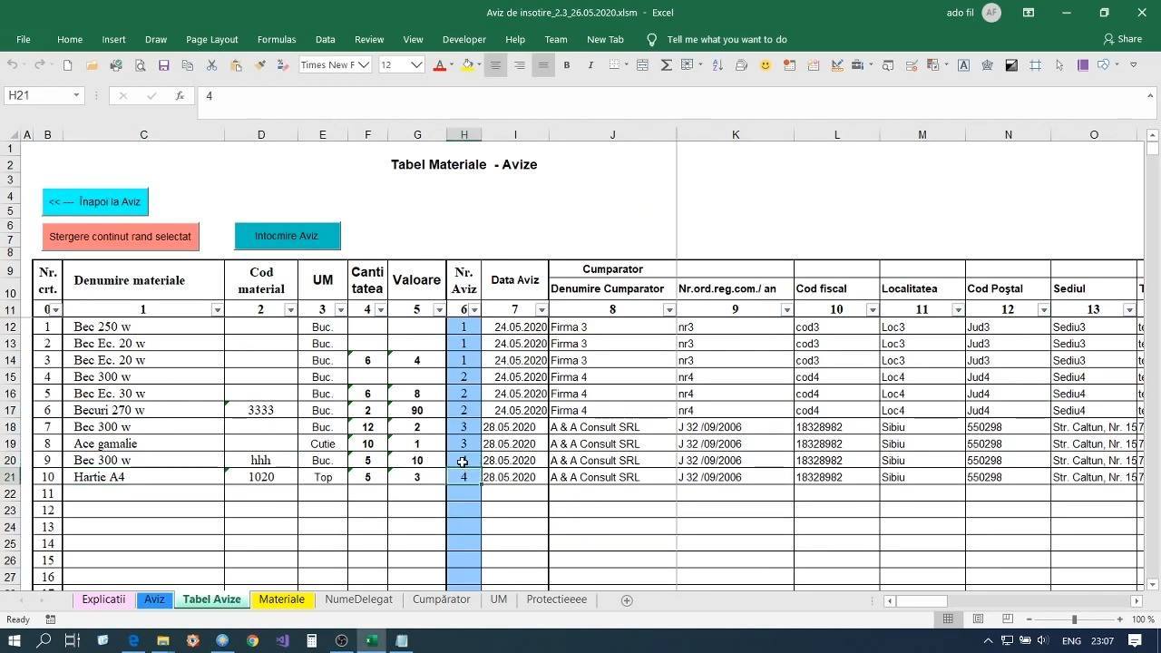Click the Intocmire Aviz button
Image resolution: width=1161 pixels, height=653 pixels.
coord(287,236)
